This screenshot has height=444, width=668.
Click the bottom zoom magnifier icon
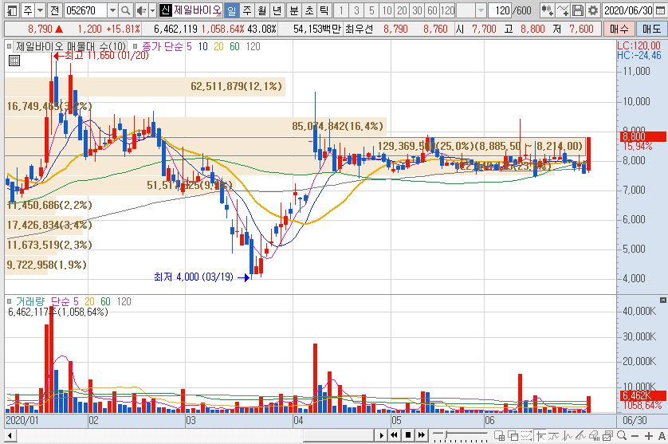(x=622, y=435)
